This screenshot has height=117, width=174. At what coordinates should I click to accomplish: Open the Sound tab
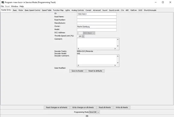pos(105,10)
